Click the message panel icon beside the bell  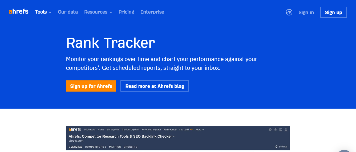coord(281,130)
